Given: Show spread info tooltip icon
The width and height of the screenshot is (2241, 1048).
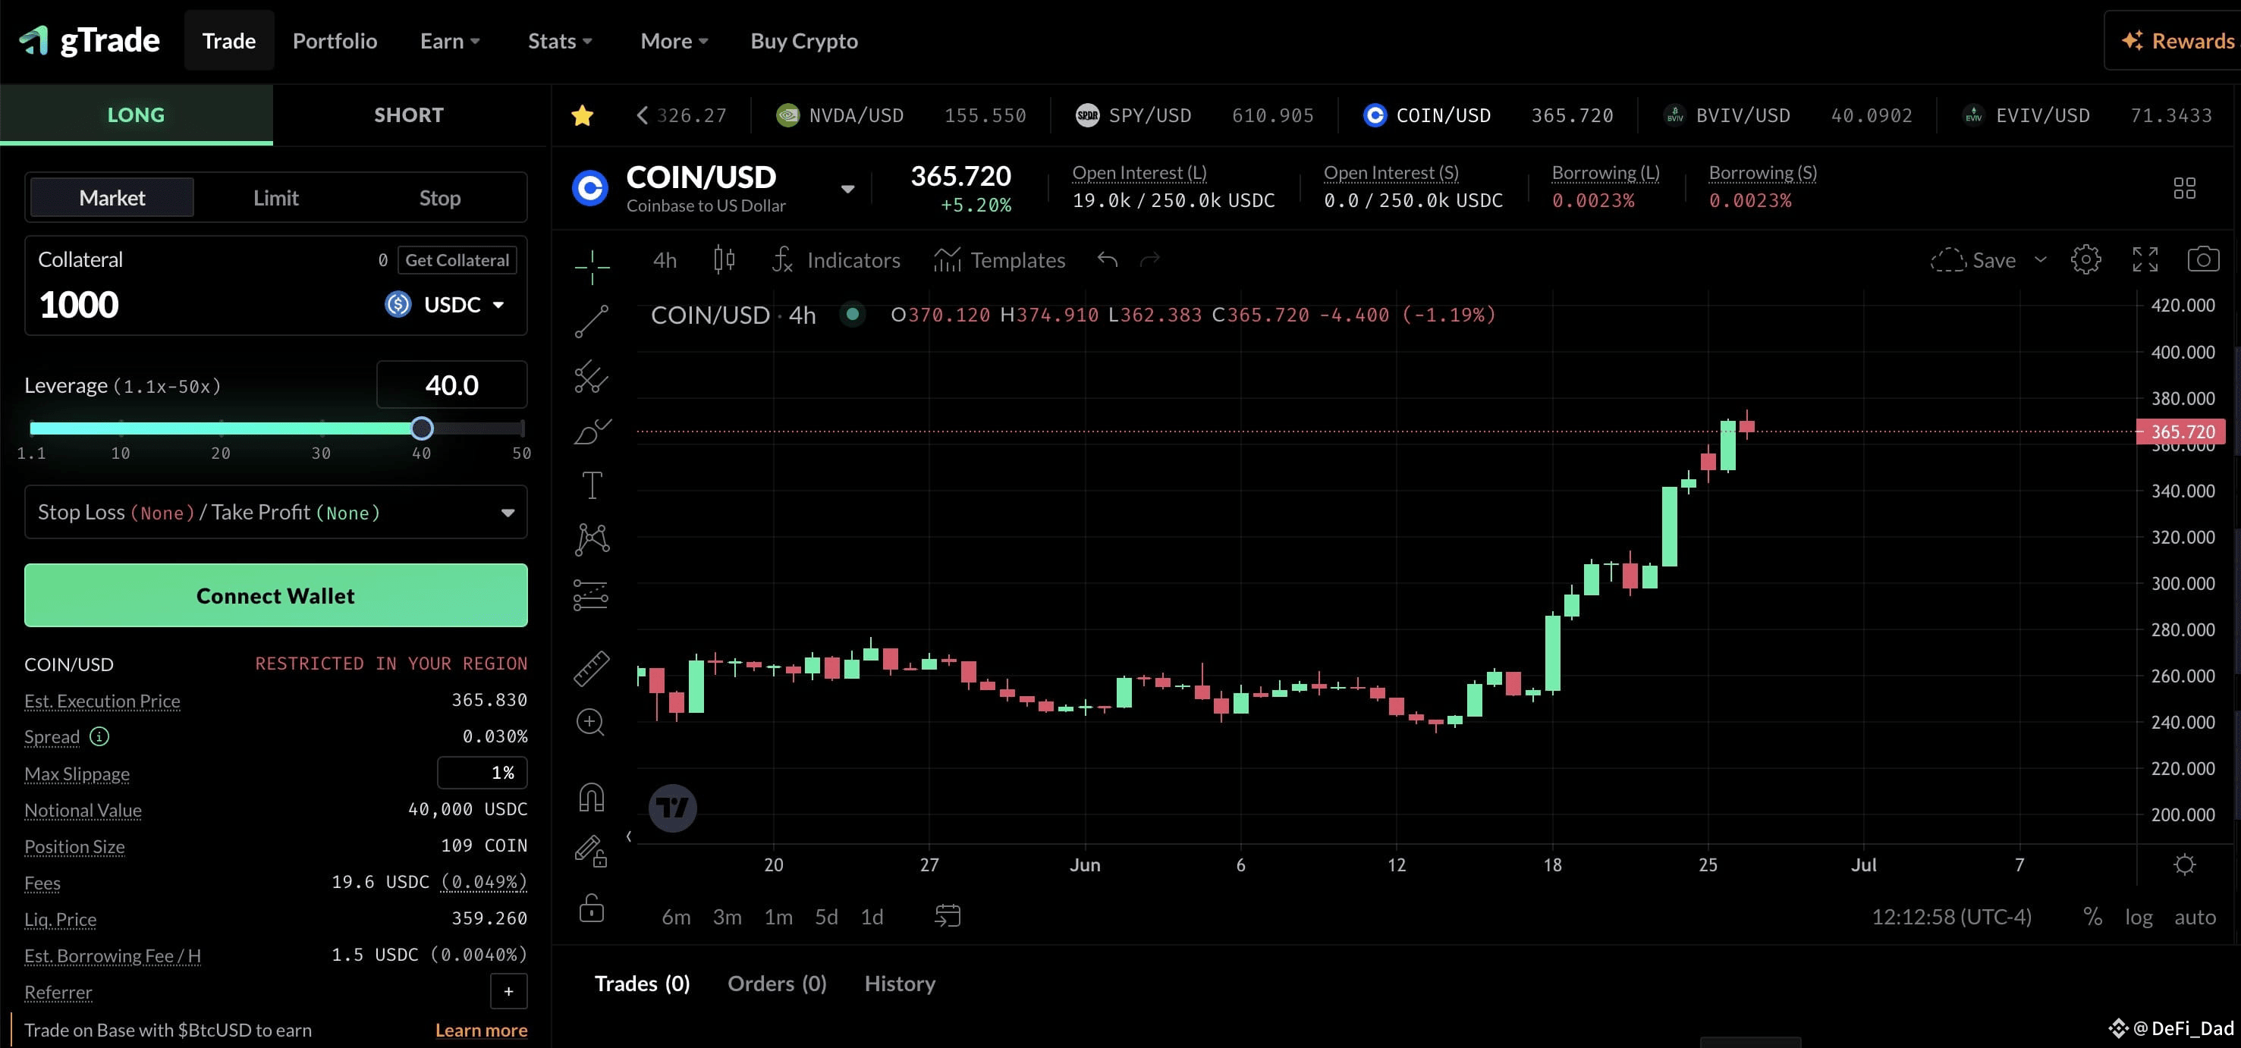Looking at the screenshot, I should 100,736.
